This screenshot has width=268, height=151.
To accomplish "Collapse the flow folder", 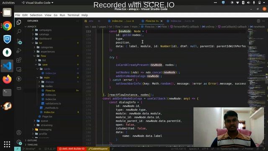I will pos(43,56).
